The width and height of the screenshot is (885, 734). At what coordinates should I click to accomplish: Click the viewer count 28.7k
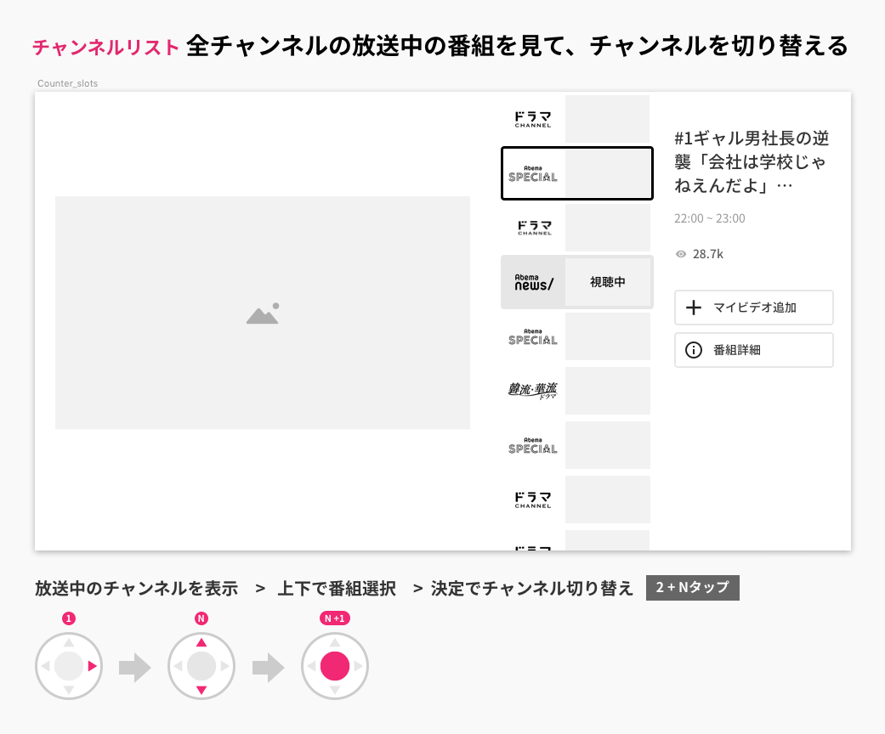click(708, 254)
